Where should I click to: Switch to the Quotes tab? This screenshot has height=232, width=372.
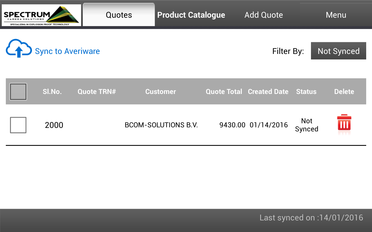pos(119,15)
